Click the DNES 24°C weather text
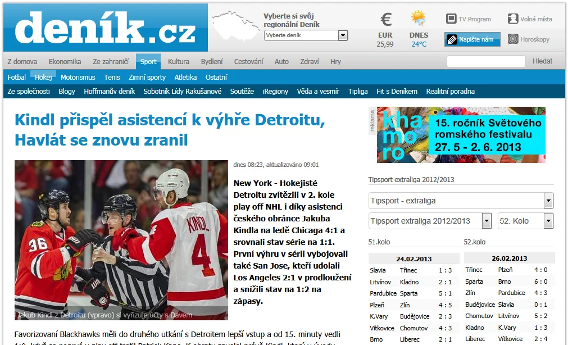The width and height of the screenshot is (568, 345). pos(419,39)
